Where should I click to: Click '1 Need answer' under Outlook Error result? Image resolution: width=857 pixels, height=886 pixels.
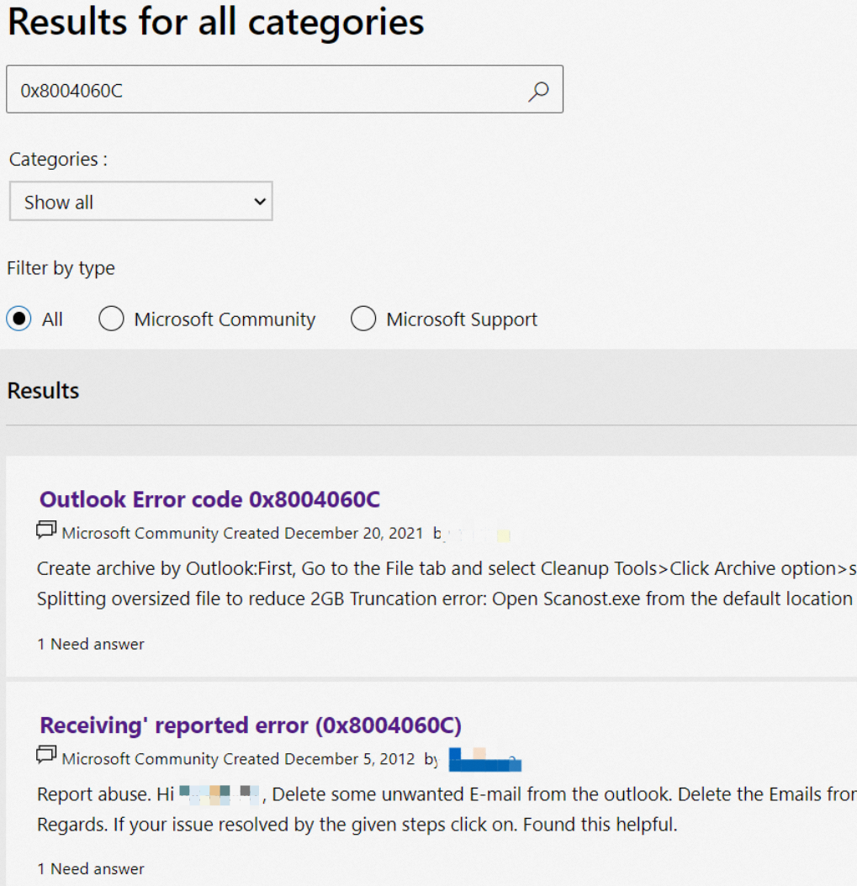(x=91, y=644)
